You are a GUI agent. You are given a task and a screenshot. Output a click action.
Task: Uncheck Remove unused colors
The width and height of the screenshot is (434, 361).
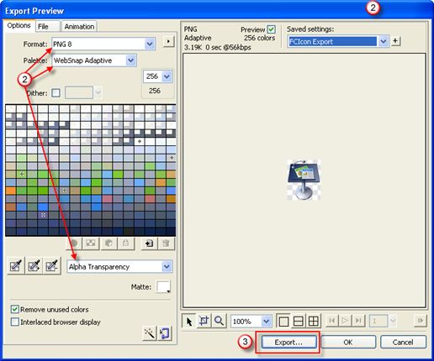[14, 309]
